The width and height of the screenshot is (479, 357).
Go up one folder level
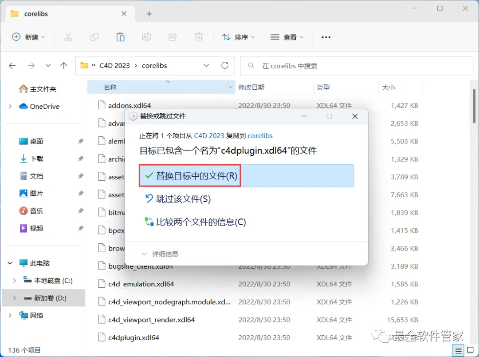click(x=63, y=65)
